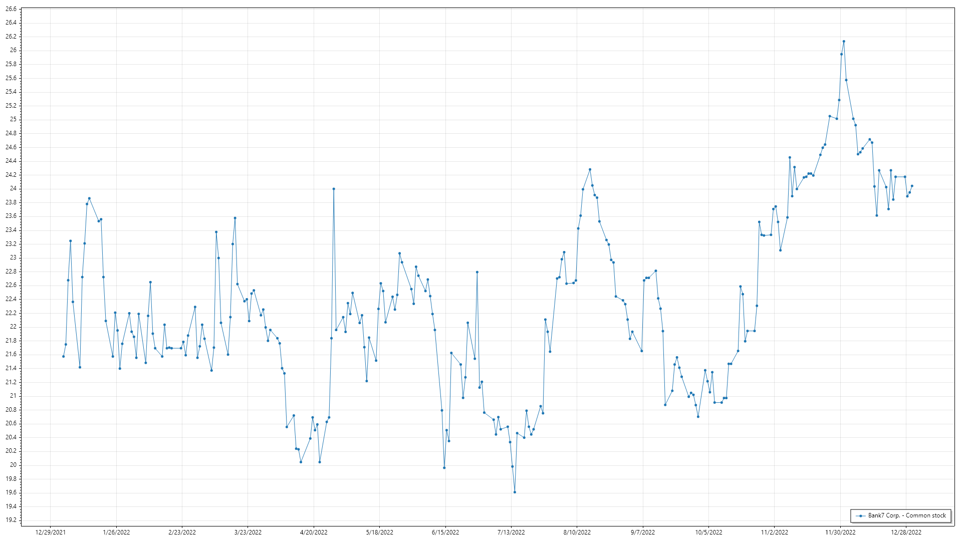Click the August peak point near 24.3
Screen dimensions: 962x541
point(590,169)
